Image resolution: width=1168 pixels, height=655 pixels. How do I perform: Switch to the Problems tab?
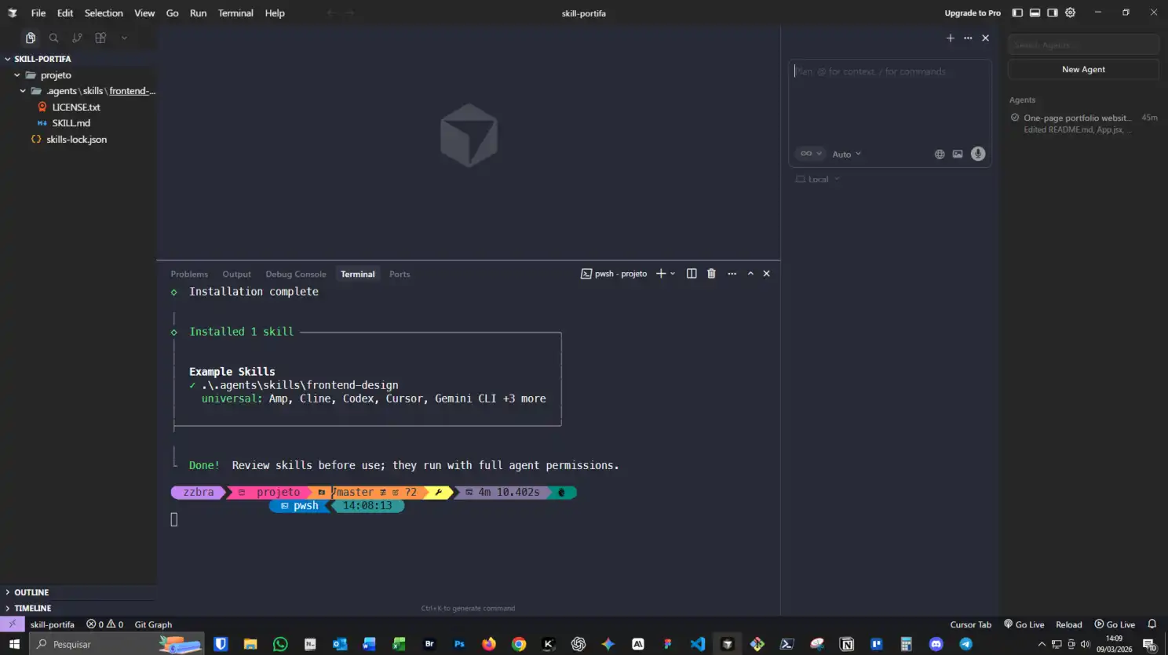coord(189,275)
